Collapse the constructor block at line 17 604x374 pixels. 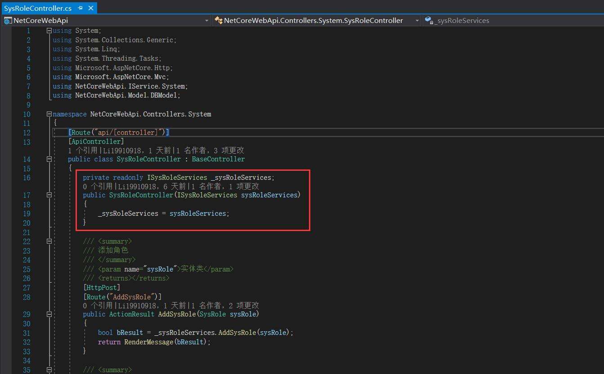[49, 195]
